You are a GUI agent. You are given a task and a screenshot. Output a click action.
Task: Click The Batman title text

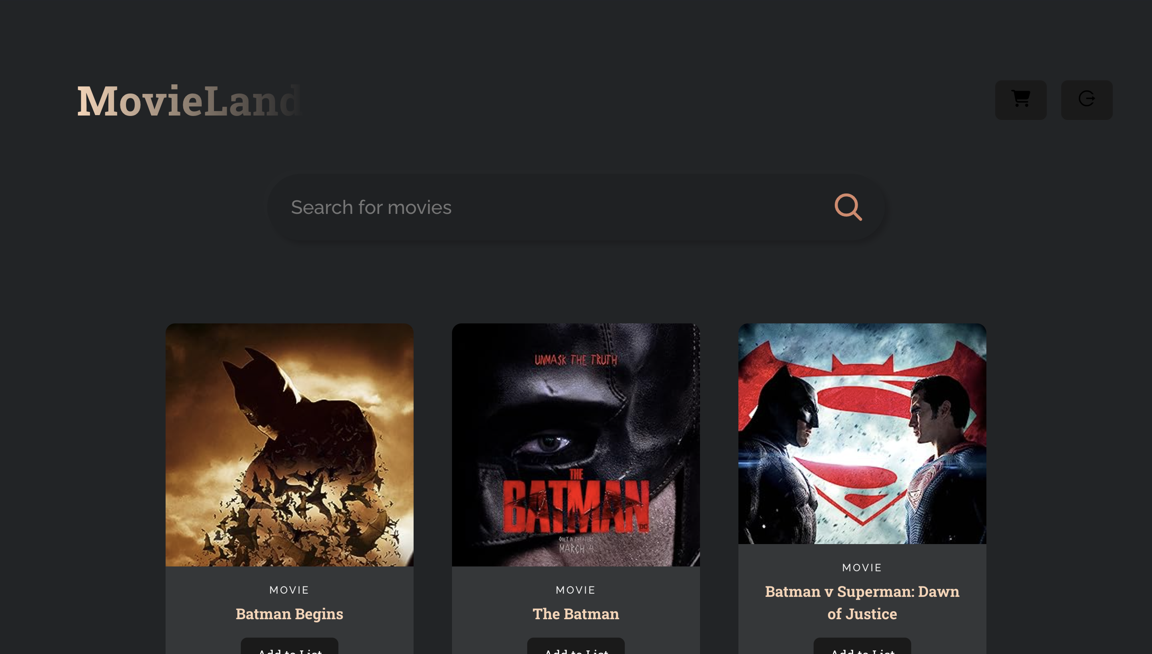tap(576, 614)
